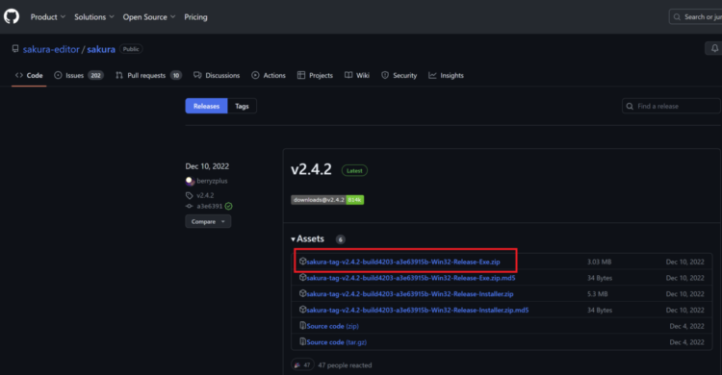Click the tag icon beside v2.4.2
Screen dimensions: 722x375
(190, 195)
